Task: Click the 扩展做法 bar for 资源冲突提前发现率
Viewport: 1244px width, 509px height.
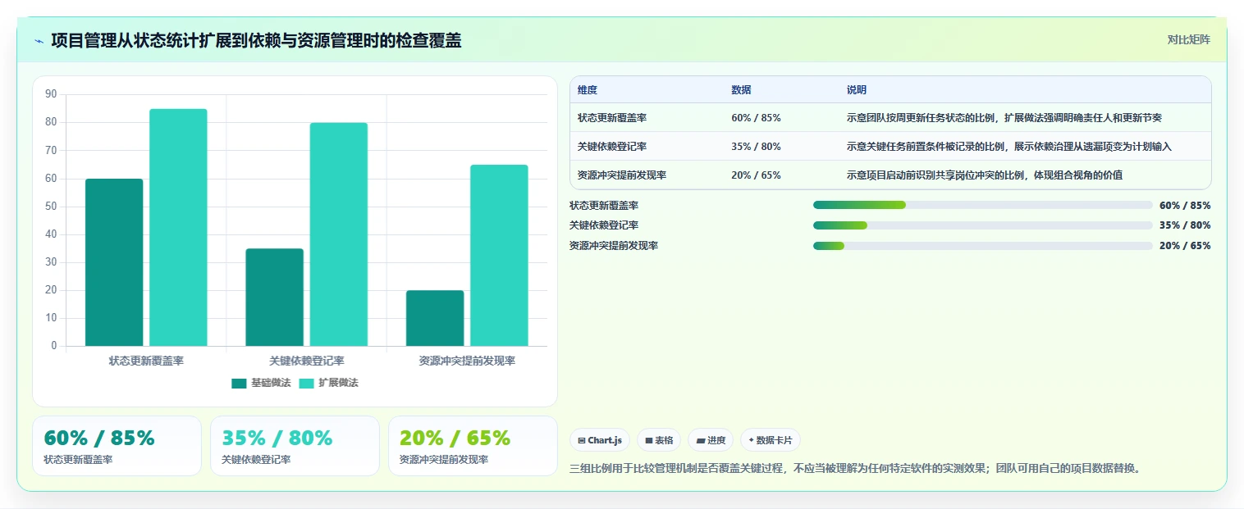Action: point(499,255)
